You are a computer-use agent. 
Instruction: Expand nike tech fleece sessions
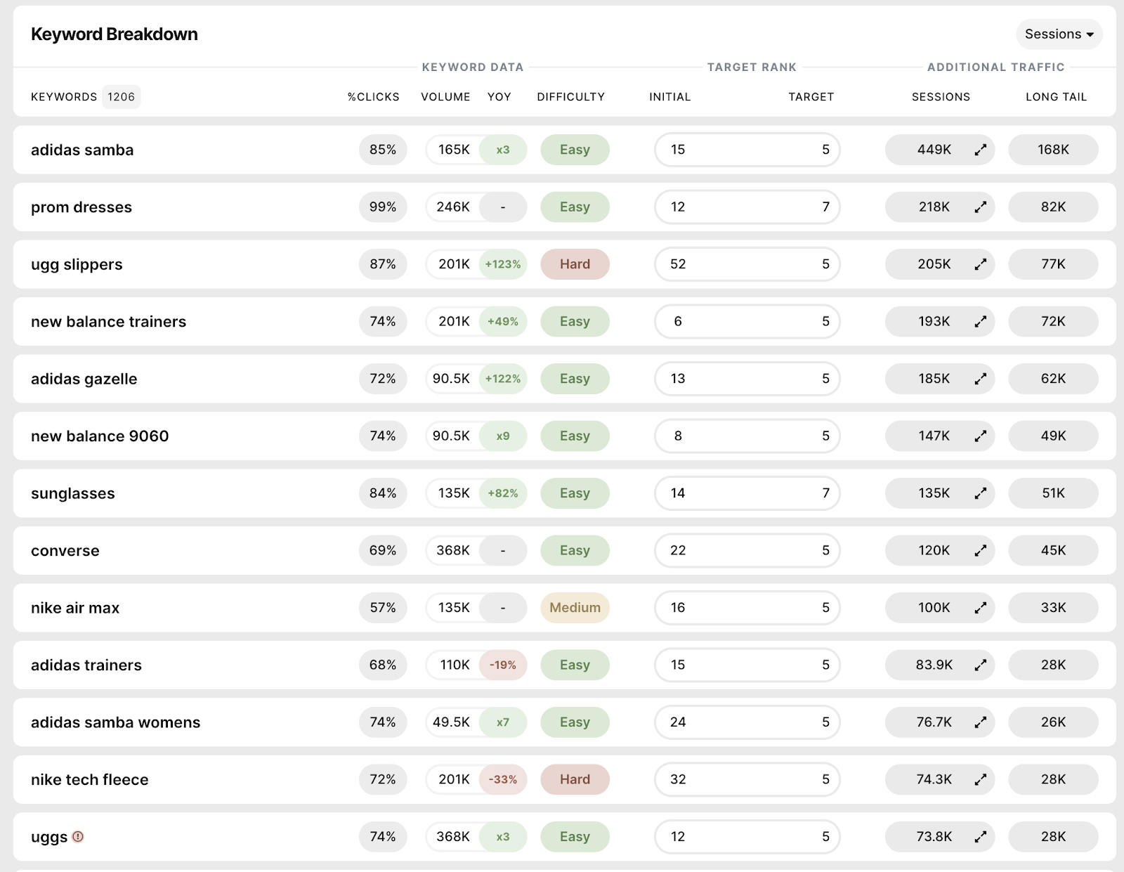tap(980, 780)
